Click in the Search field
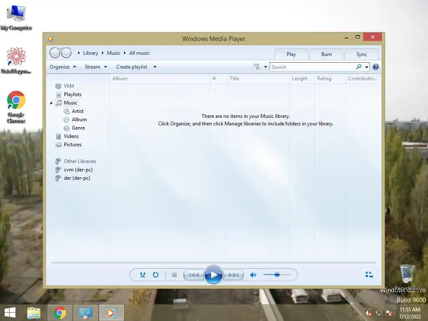Screen dimensions: 428x321 (x=313, y=67)
